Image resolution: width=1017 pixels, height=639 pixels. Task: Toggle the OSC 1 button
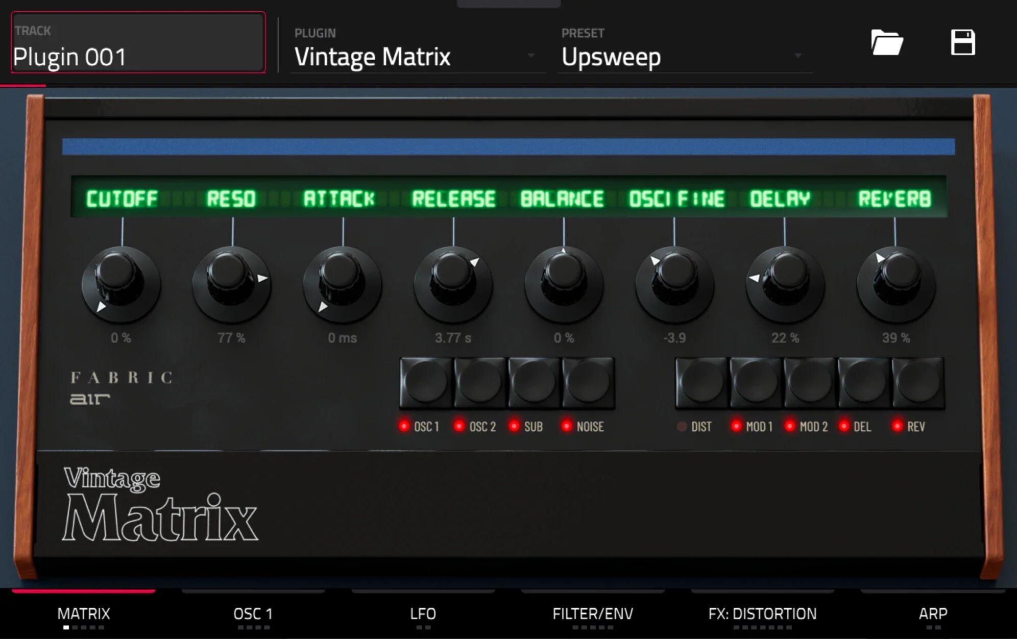click(426, 383)
